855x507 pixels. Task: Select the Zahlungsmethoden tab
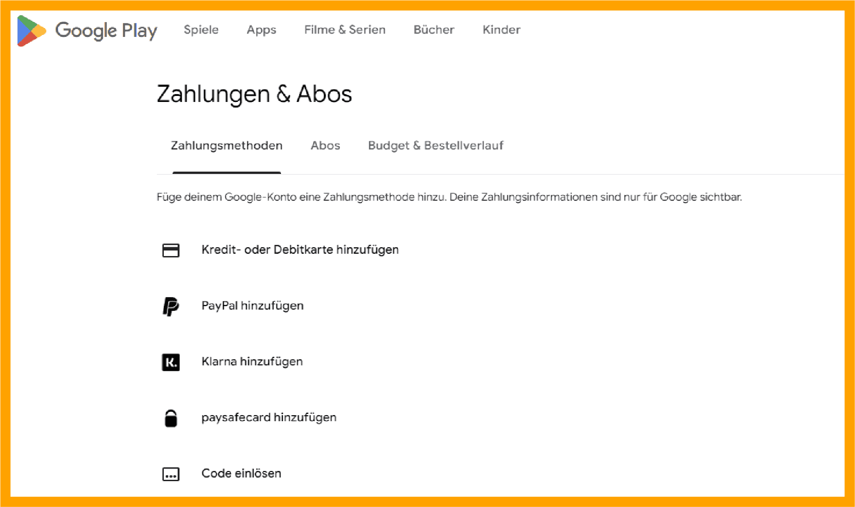[227, 146]
